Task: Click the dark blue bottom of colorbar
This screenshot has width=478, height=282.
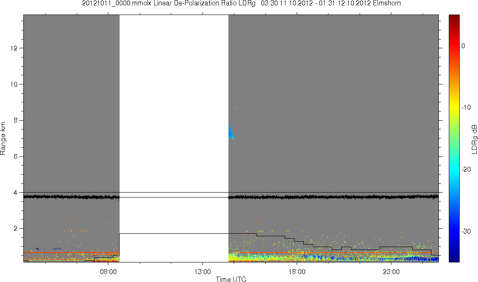Action: [x=454, y=259]
